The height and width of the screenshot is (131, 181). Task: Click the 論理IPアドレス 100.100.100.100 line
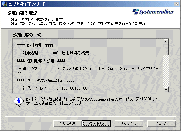tap(53, 88)
